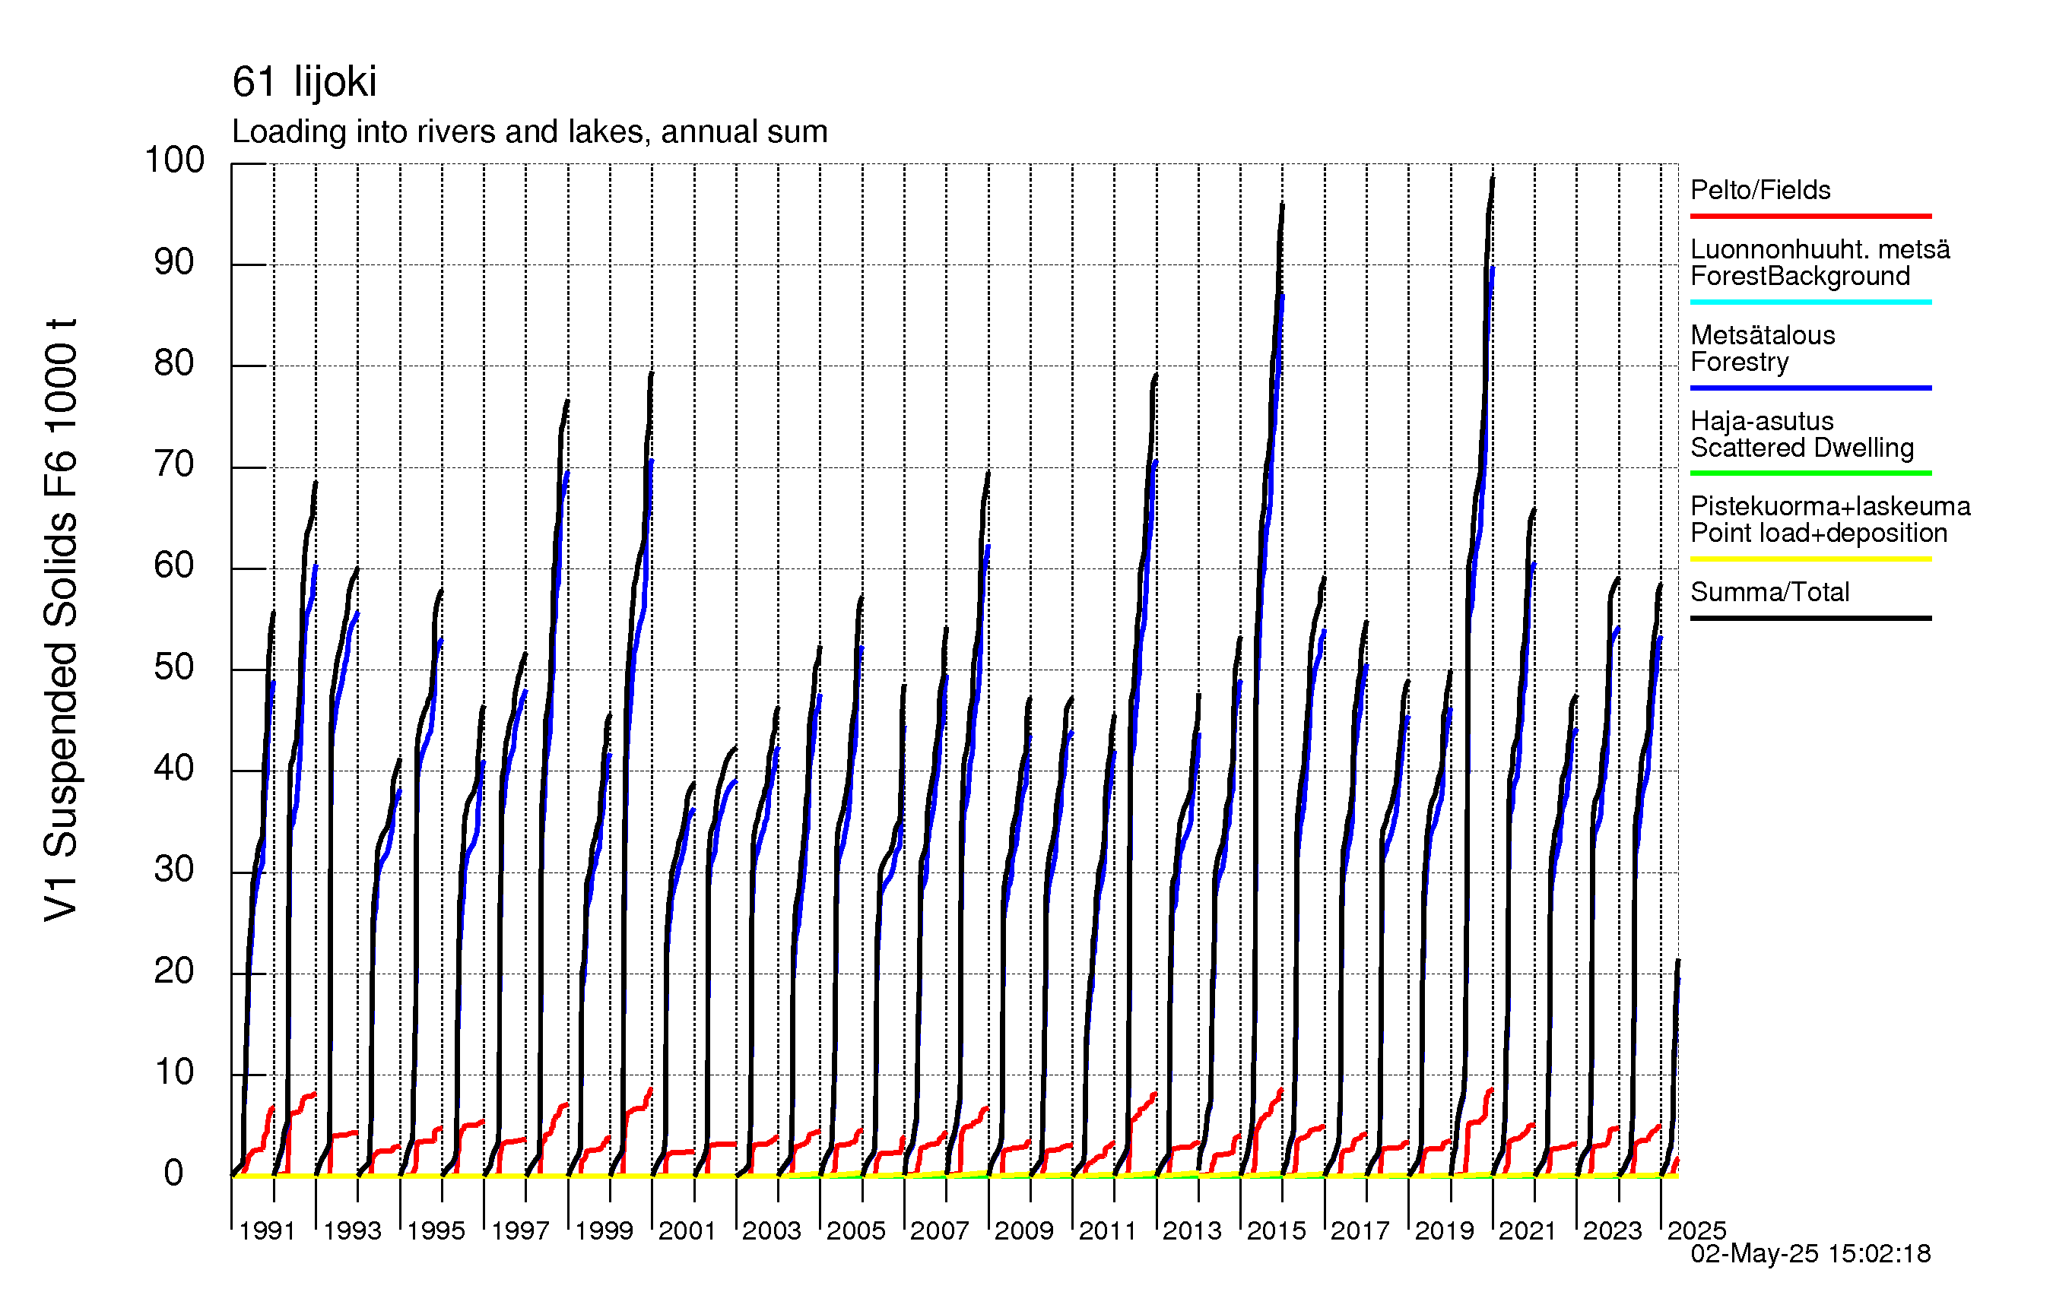Click the green Scattered Dwelling legend line

coord(1810,473)
